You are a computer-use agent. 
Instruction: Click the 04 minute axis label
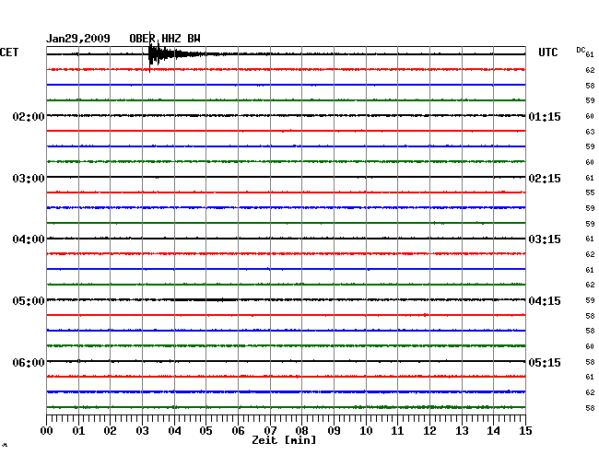coord(174,431)
